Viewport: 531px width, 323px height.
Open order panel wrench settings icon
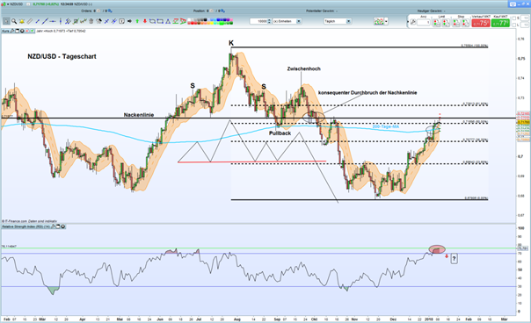click(413, 22)
